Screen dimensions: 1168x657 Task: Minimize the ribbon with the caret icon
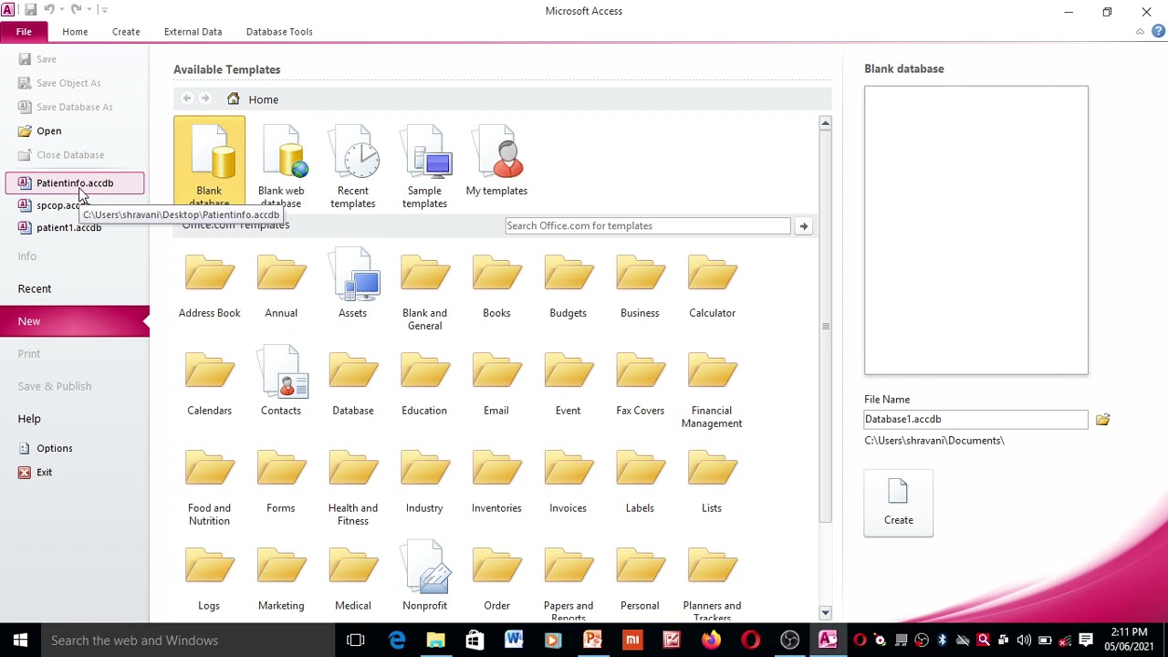[1140, 32]
